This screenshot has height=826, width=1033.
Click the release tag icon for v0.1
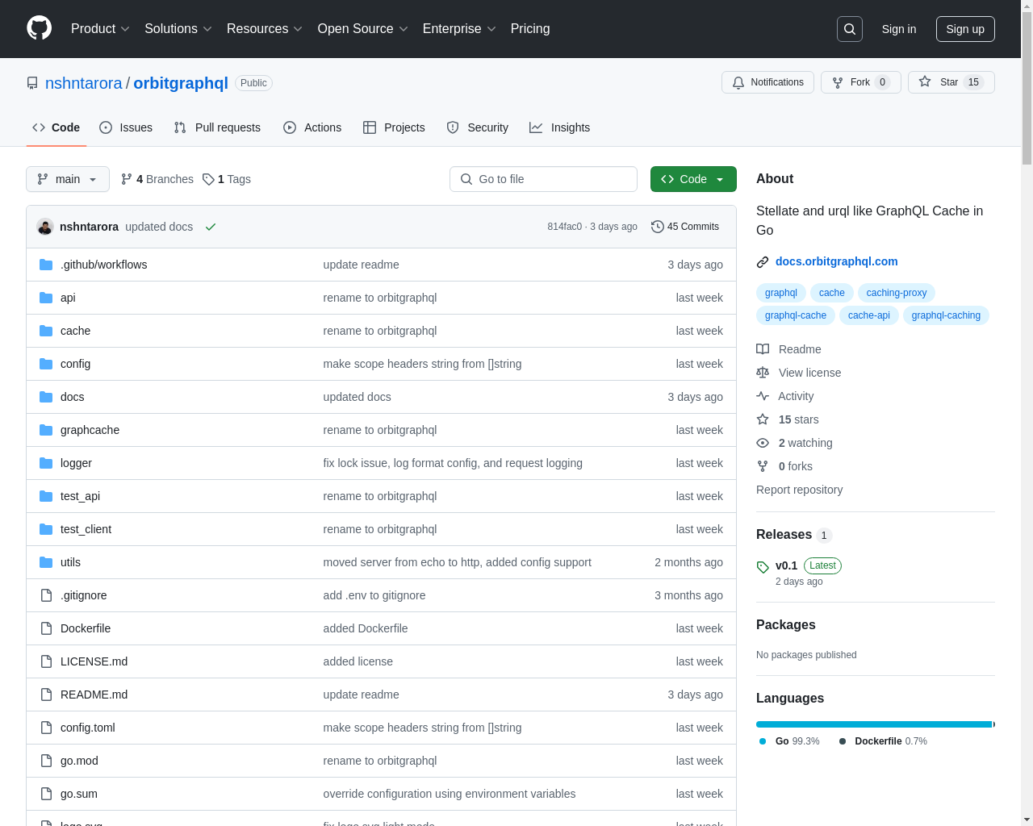pos(763,567)
